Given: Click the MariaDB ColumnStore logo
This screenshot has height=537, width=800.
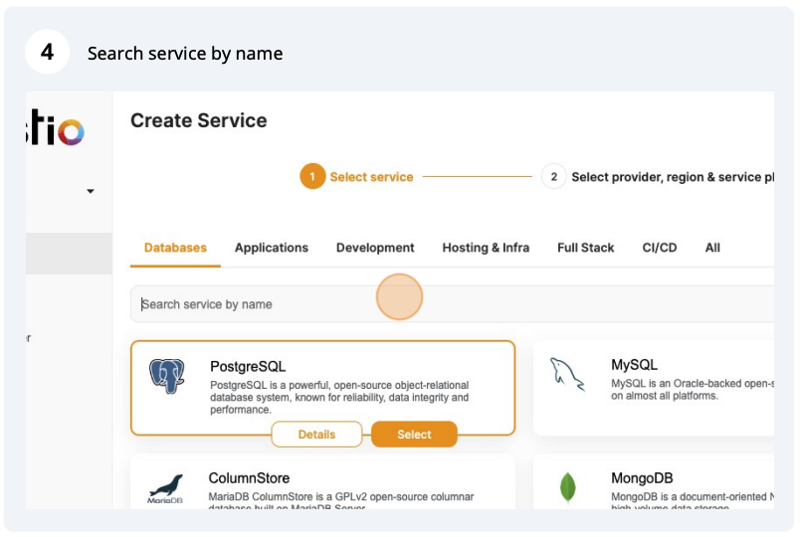Looking at the screenshot, I should (x=165, y=489).
